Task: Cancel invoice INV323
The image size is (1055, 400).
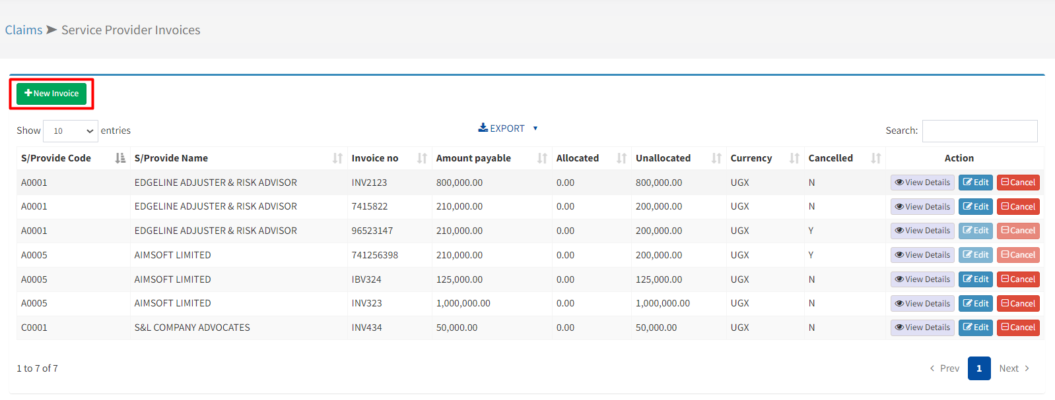Action: pos(1017,304)
